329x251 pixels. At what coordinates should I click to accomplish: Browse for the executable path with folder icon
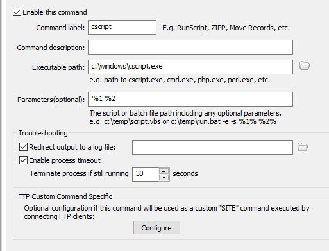click(305, 65)
